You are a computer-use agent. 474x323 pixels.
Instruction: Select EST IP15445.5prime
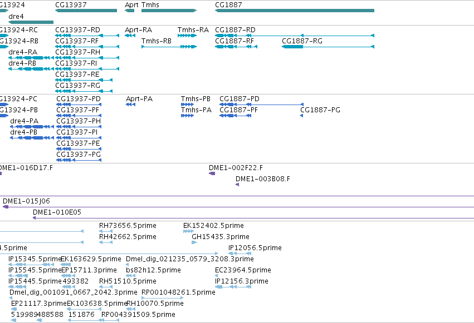pos(17,287)
